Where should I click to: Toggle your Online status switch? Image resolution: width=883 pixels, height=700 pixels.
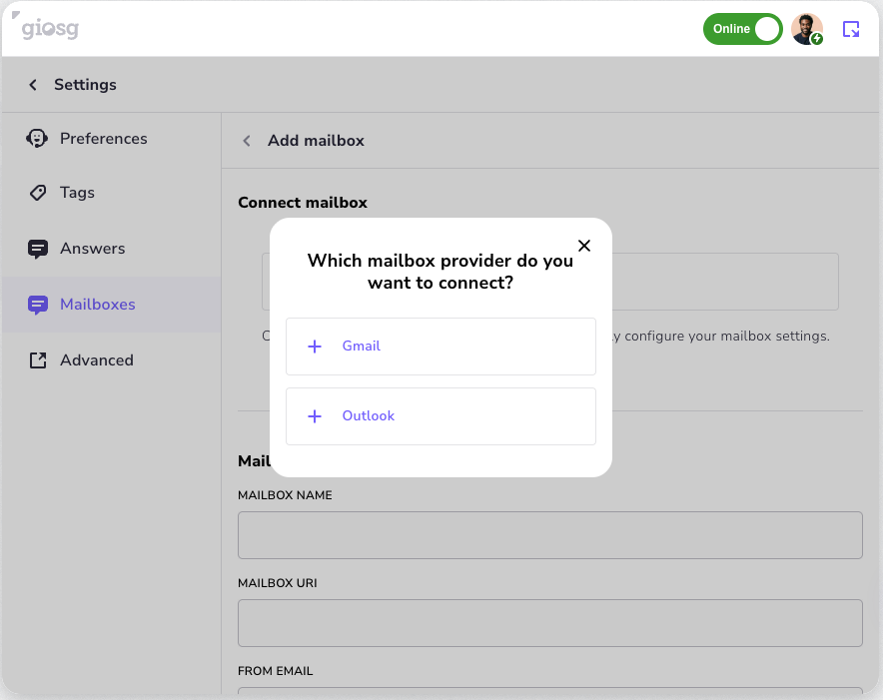pos(743,29)
